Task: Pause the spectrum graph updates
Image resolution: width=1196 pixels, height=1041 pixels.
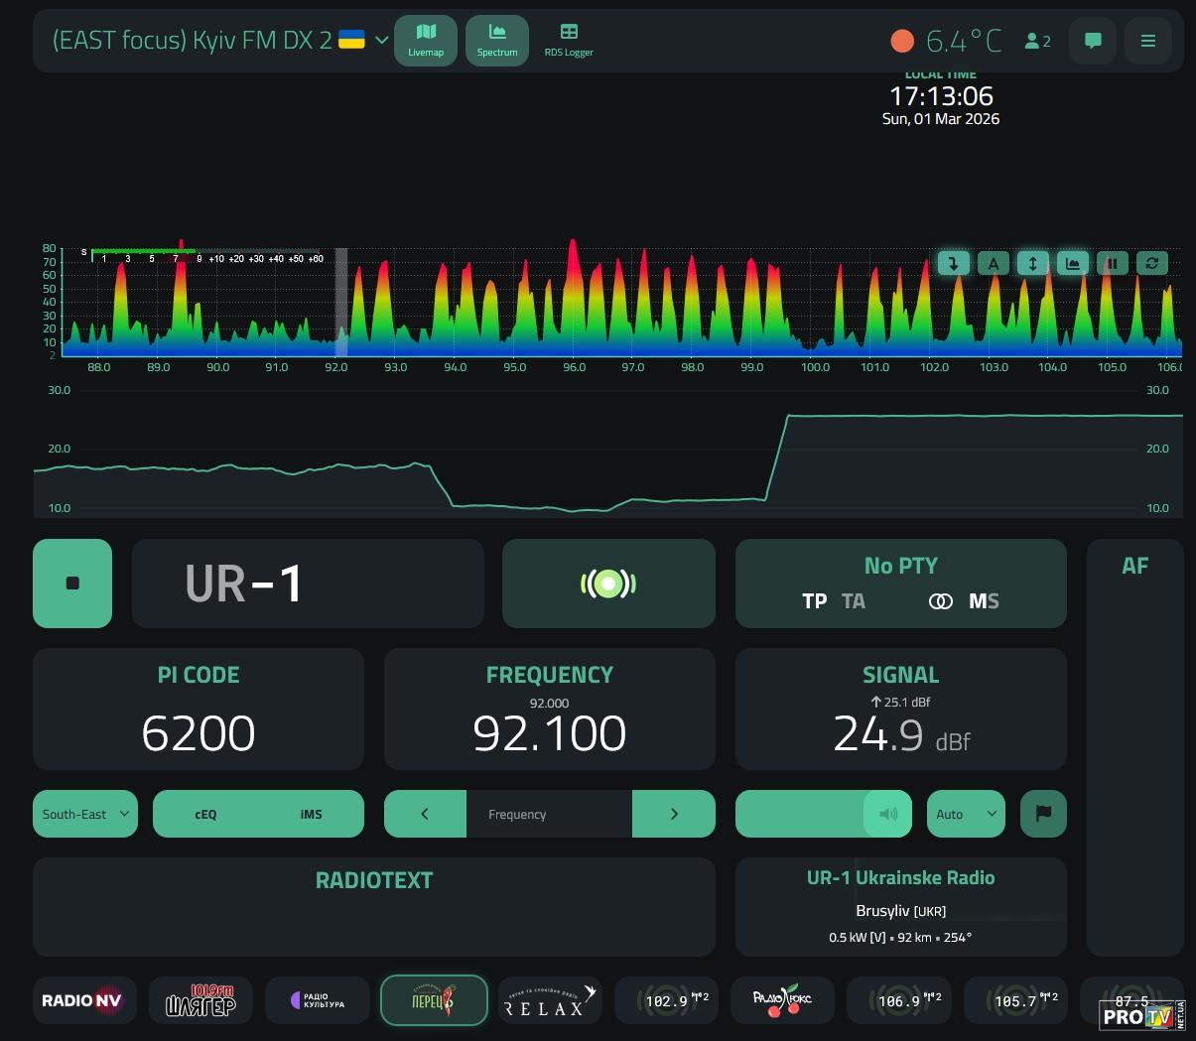Action: (x=1112, y=263)
